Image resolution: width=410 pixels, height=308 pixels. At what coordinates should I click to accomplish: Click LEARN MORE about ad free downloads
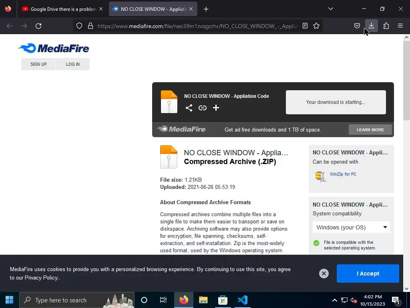tap(370, 130)
